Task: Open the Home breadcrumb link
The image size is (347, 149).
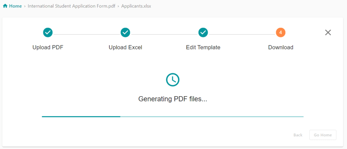Action: [x=15, y=6]
